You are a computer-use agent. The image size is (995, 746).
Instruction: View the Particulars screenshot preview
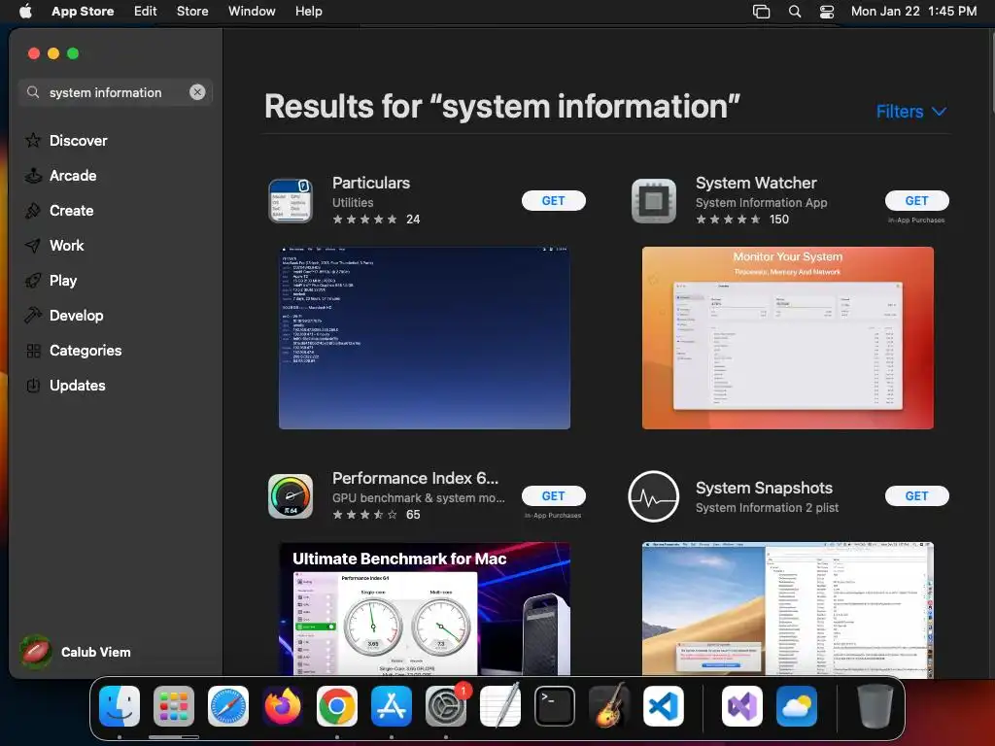click(425, 337)
